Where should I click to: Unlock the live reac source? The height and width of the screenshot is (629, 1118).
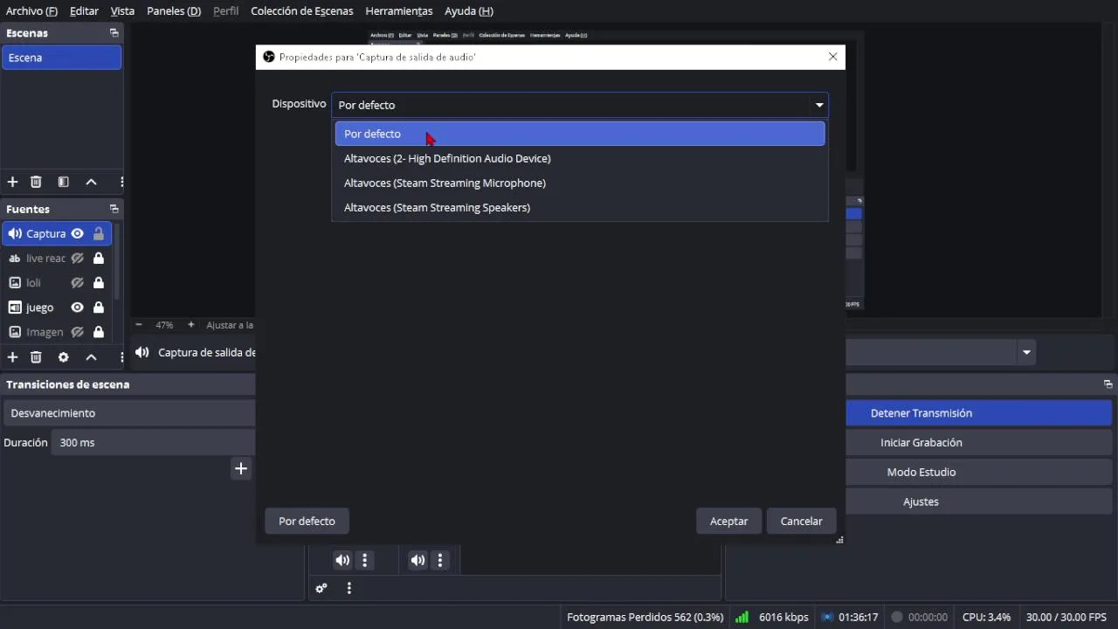[x=99, y=258]
